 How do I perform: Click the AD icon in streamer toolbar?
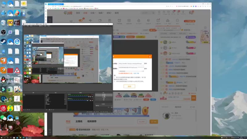pyautogui.click(x=129, y=20)
